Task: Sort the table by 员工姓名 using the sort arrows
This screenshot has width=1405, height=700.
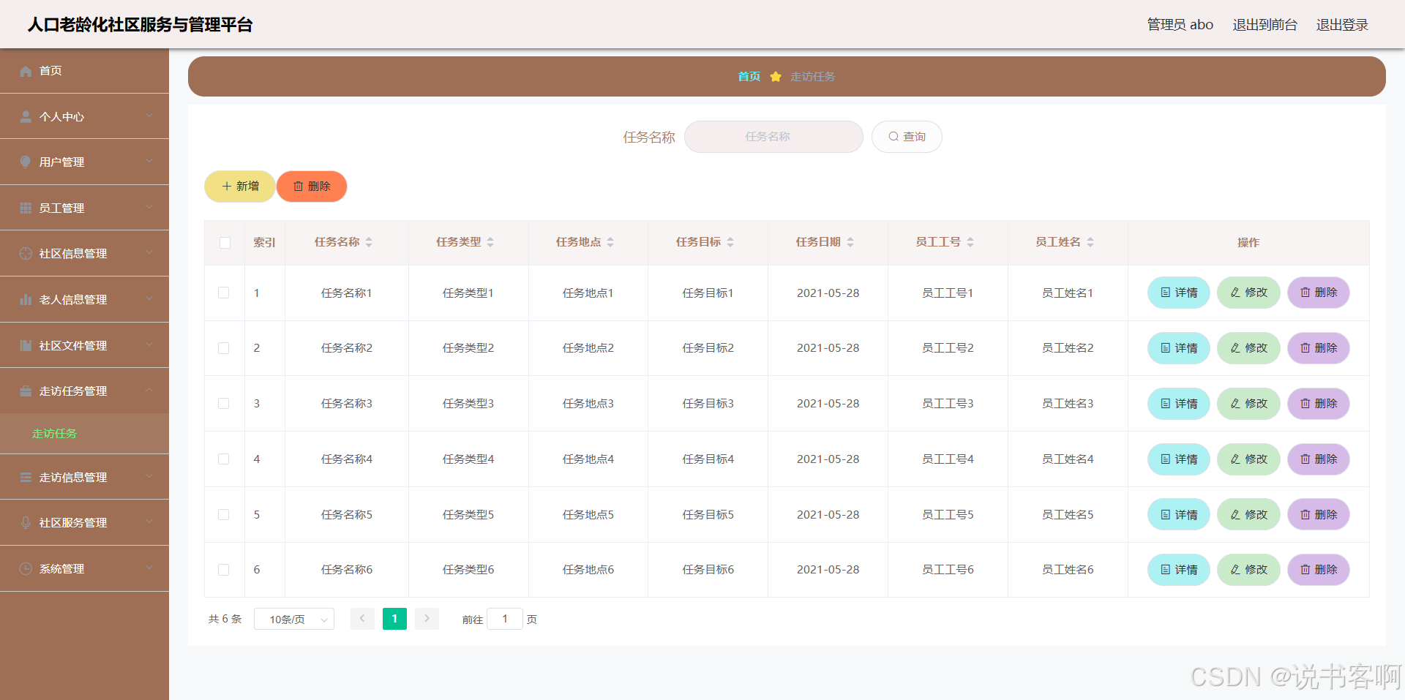Action: pos(1090,242)
